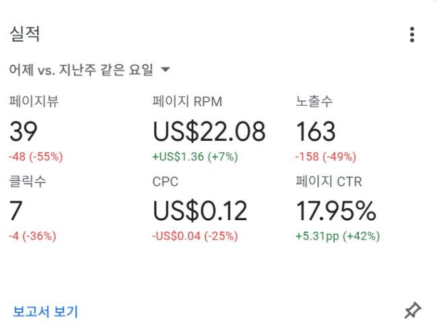Pin the 실적 card with pin icon
437x336 pixels.
click(x=412, y=310)
